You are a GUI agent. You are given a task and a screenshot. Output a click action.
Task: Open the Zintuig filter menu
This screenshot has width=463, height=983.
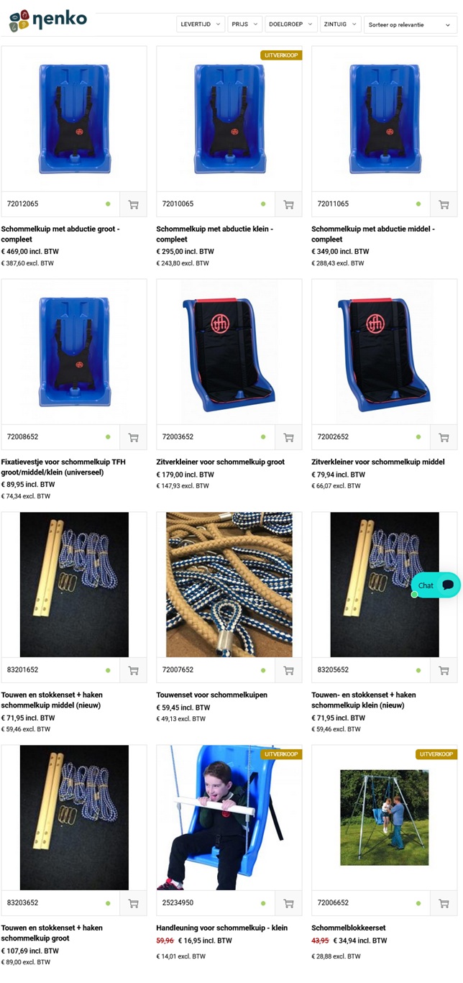341,24
